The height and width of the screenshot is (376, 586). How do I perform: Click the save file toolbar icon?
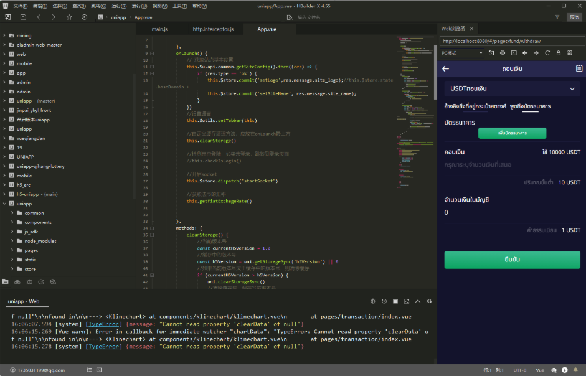click(x=23, y=17)
